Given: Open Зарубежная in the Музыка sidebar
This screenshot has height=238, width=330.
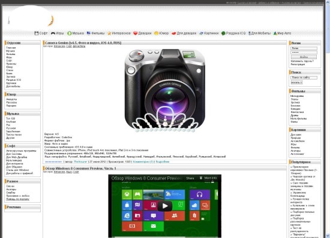Looking at the screenshot, I should pos(13,132).
